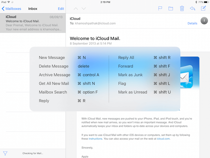The image size is (210, 158).
Task: Tap the Wi-Fi icon in status bar
Action: point(9,2)
